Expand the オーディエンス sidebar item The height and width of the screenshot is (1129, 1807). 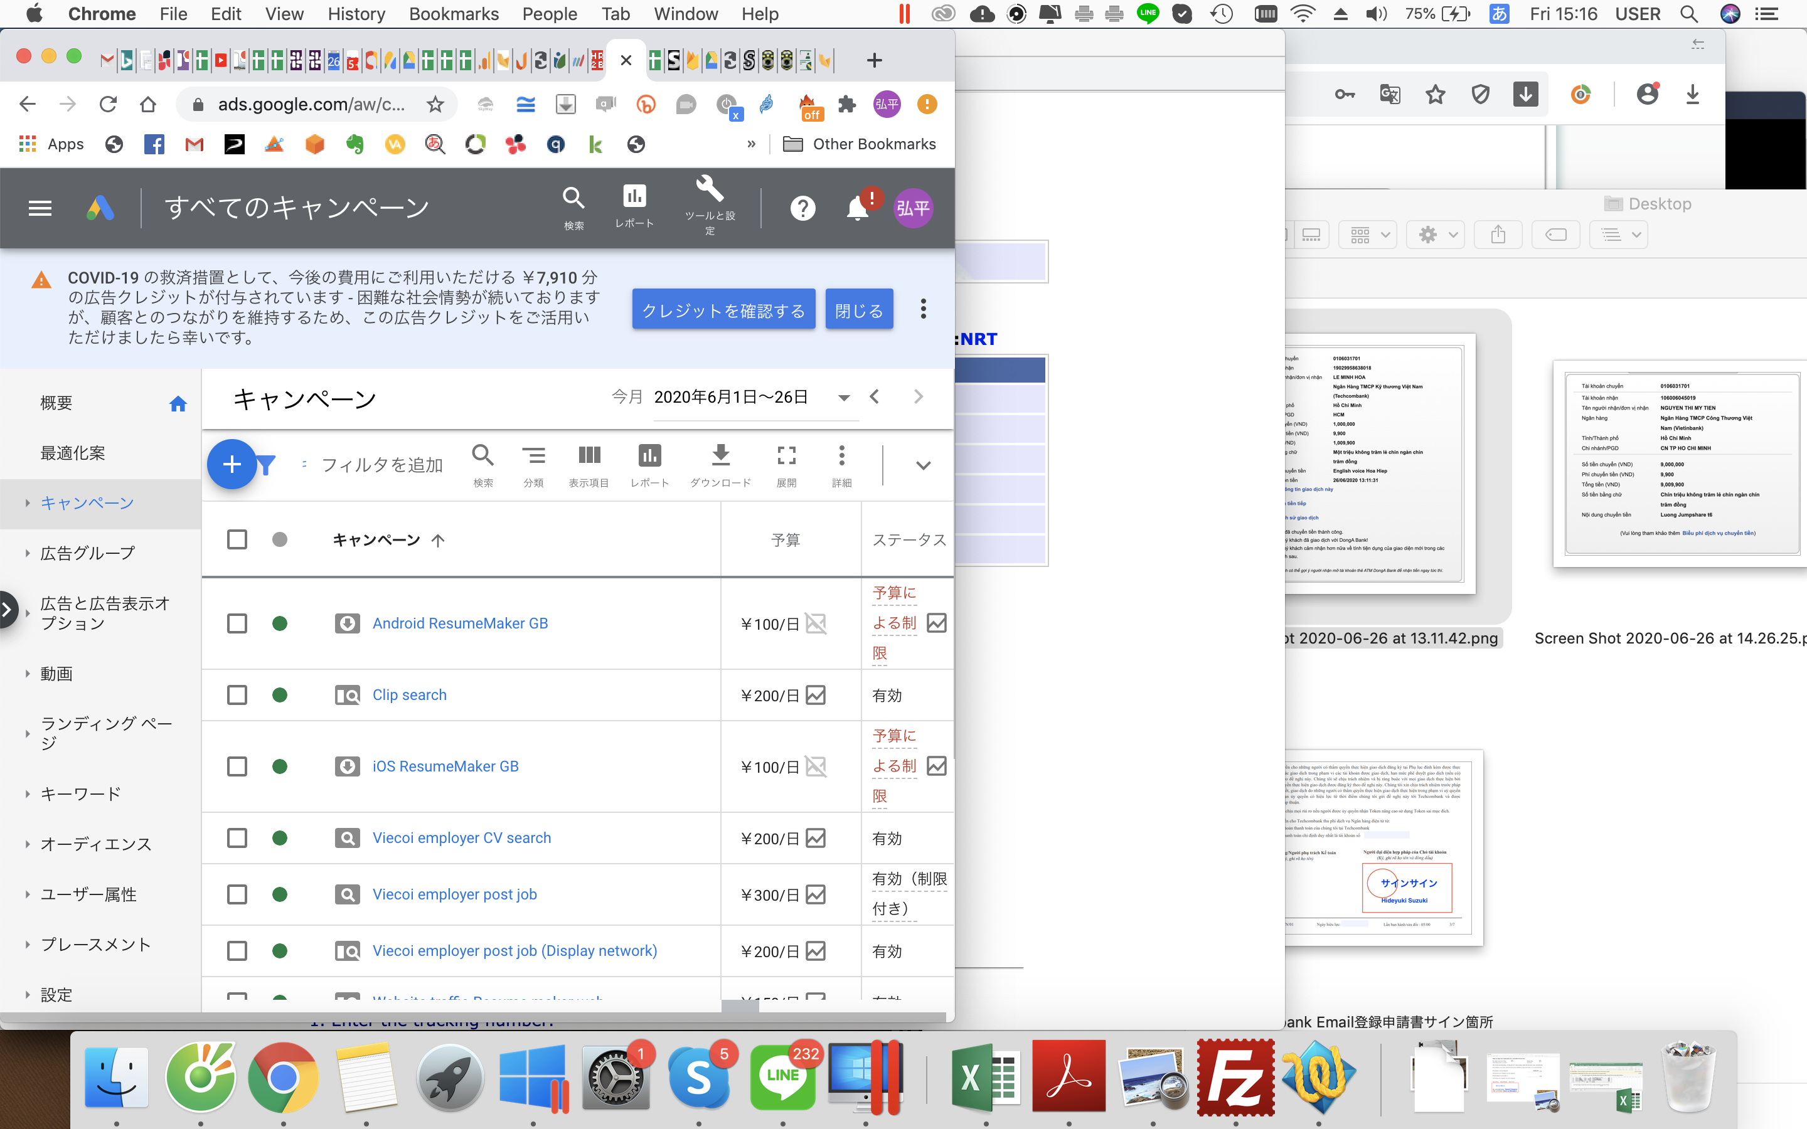coord(27,844)
